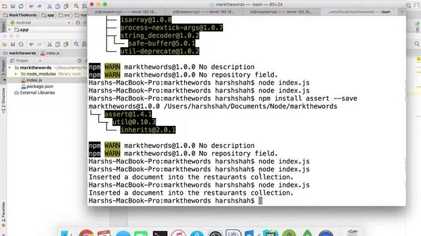Image resolution: width=421 pixels, height=236 pixels.
Task: Collapse the markthewords root folder
Action: (10, 68)
